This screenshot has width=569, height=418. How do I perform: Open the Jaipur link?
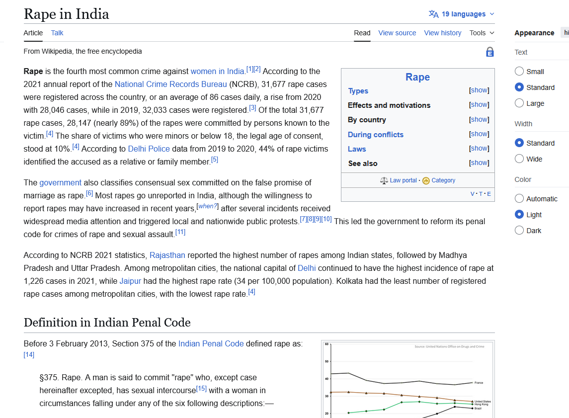click(130, 281)
